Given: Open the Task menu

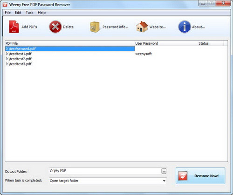Looking at the screenshot, I should pyautogui.click(x=29, y=13).
